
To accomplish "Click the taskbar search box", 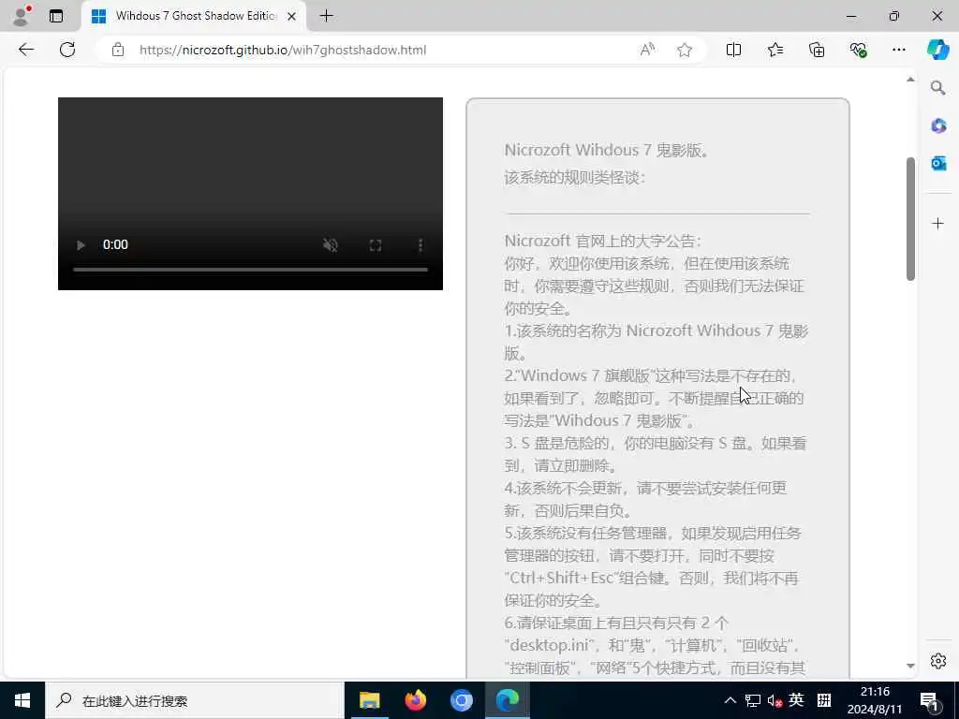I will pyautogui.click(x=195, y=700).
